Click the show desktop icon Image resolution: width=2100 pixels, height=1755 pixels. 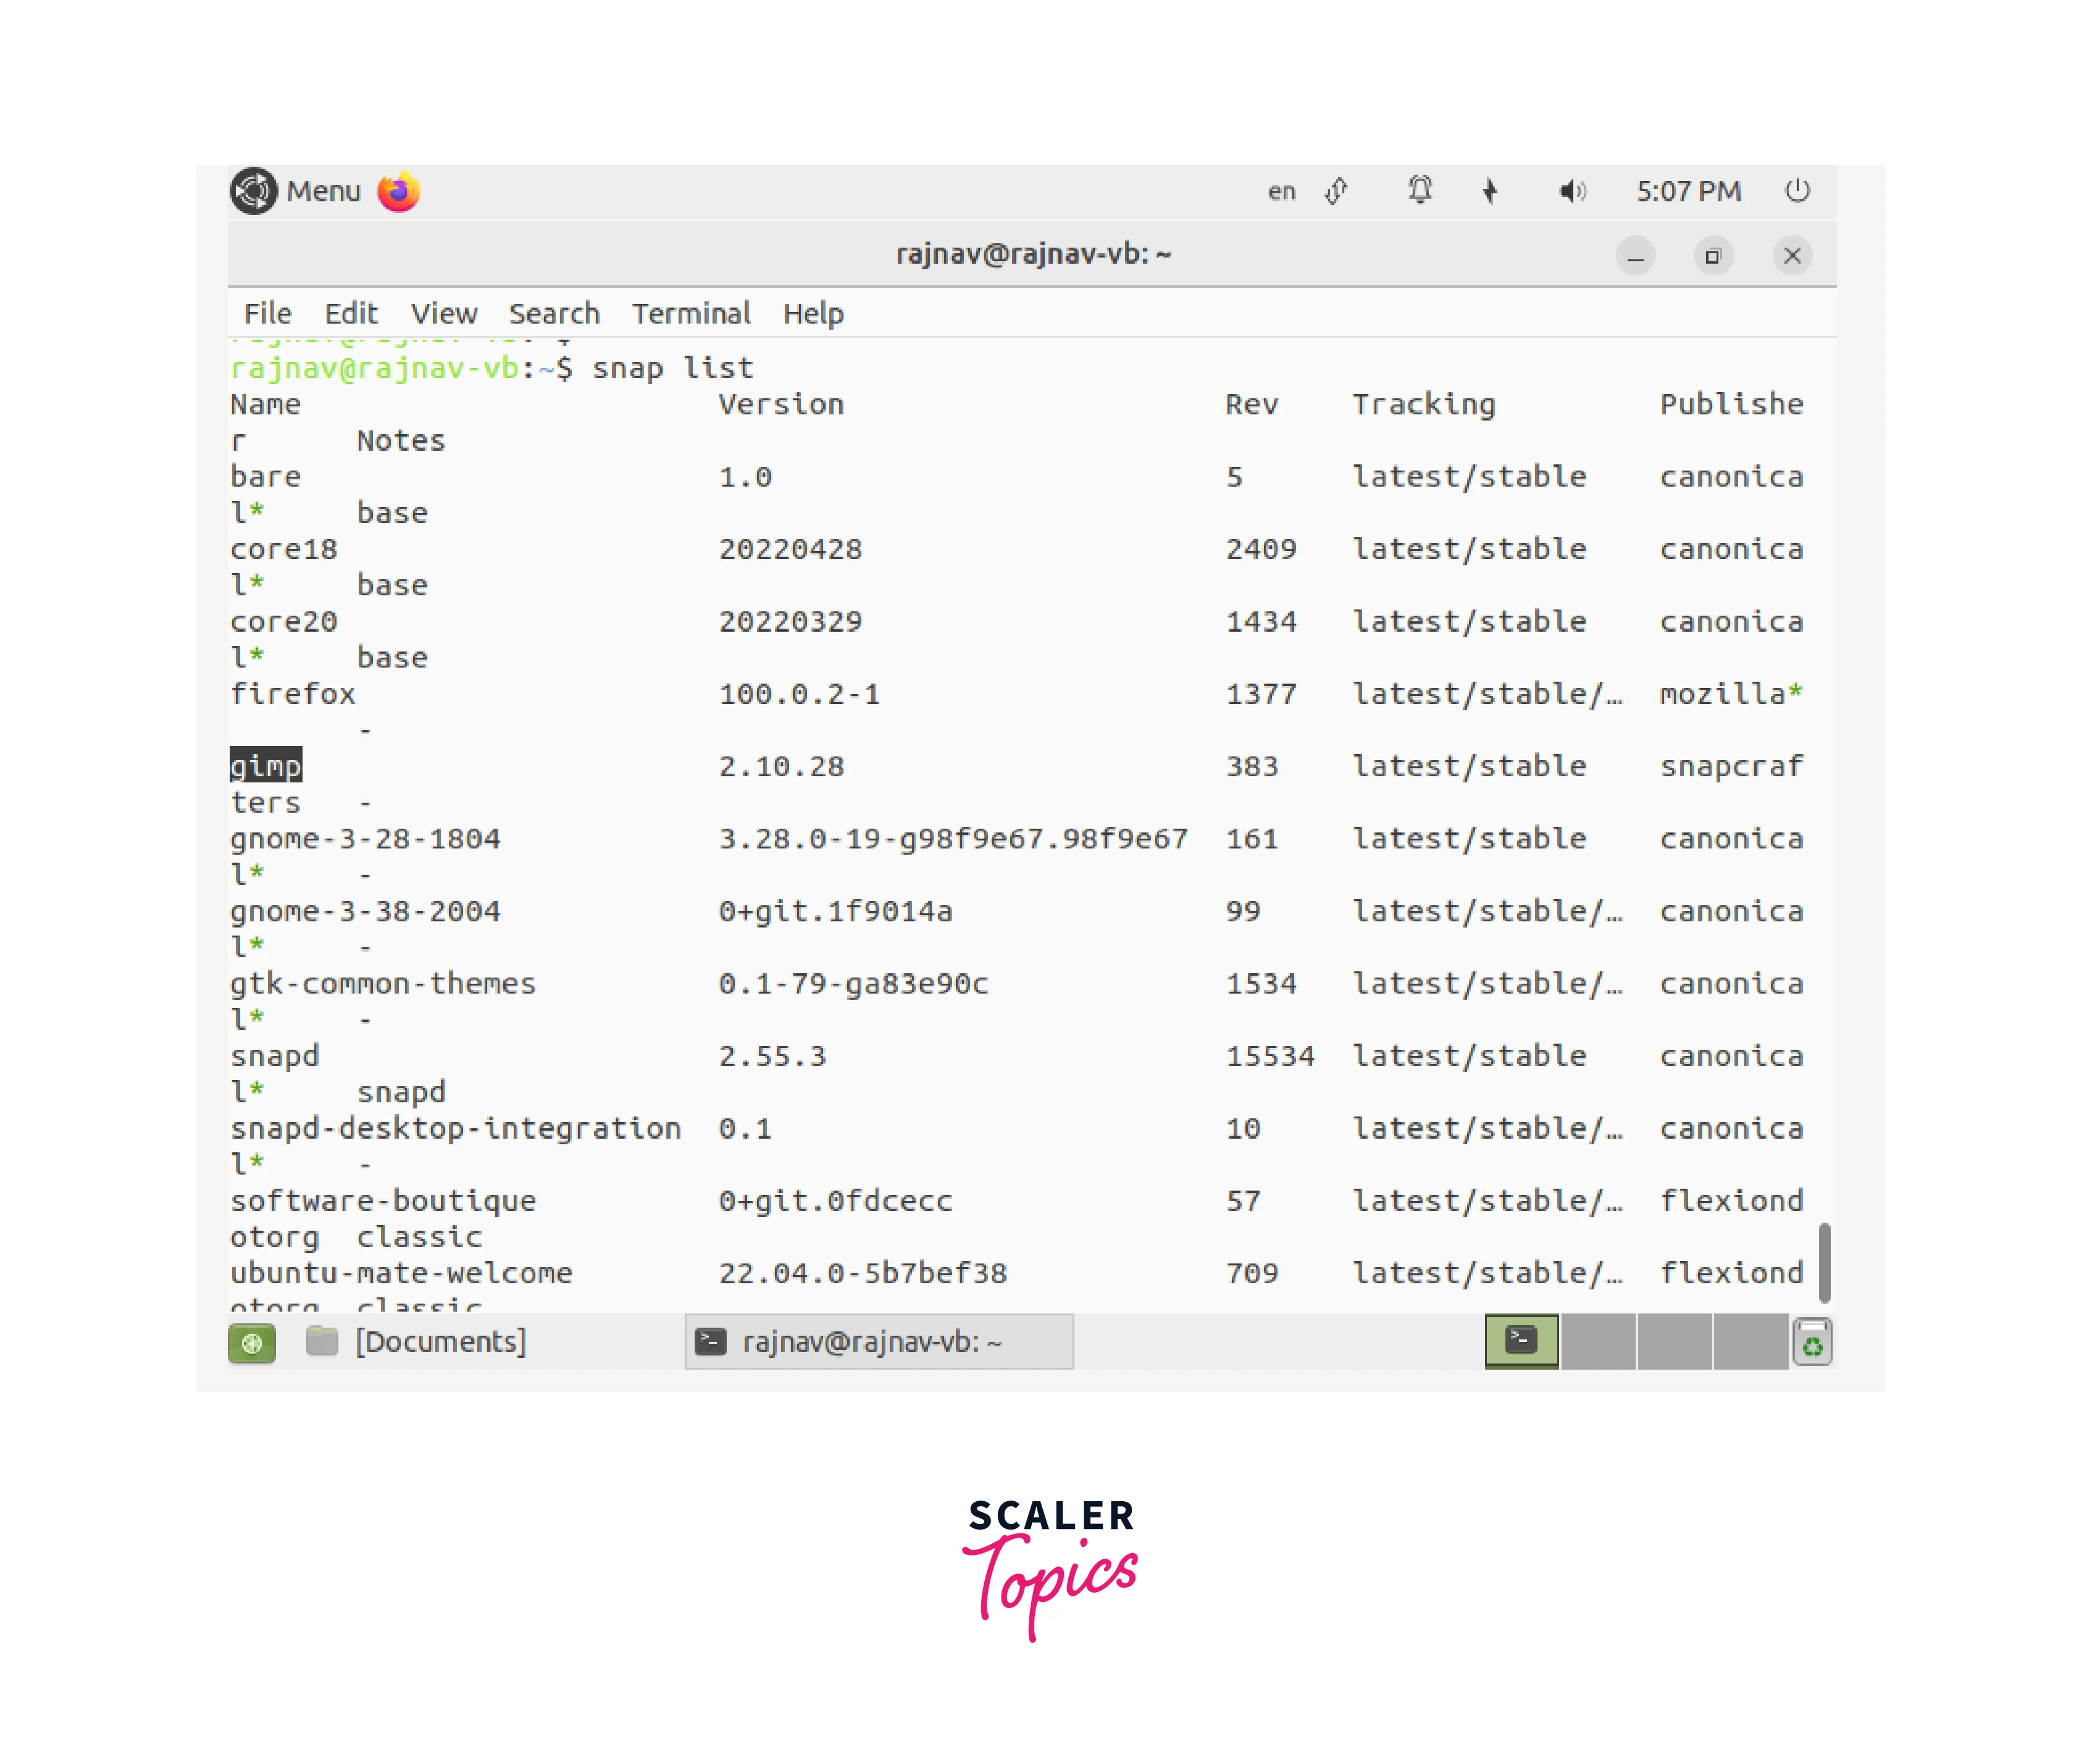(x=252, y=1343)
